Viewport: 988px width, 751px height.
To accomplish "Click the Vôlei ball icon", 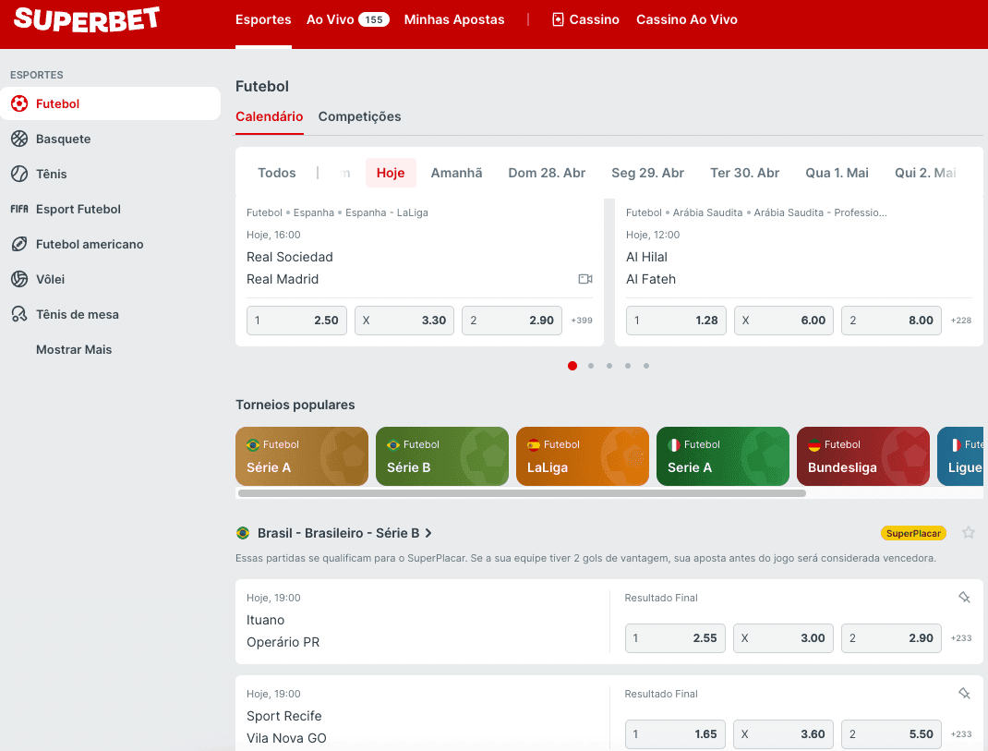I will pos(19,279).
